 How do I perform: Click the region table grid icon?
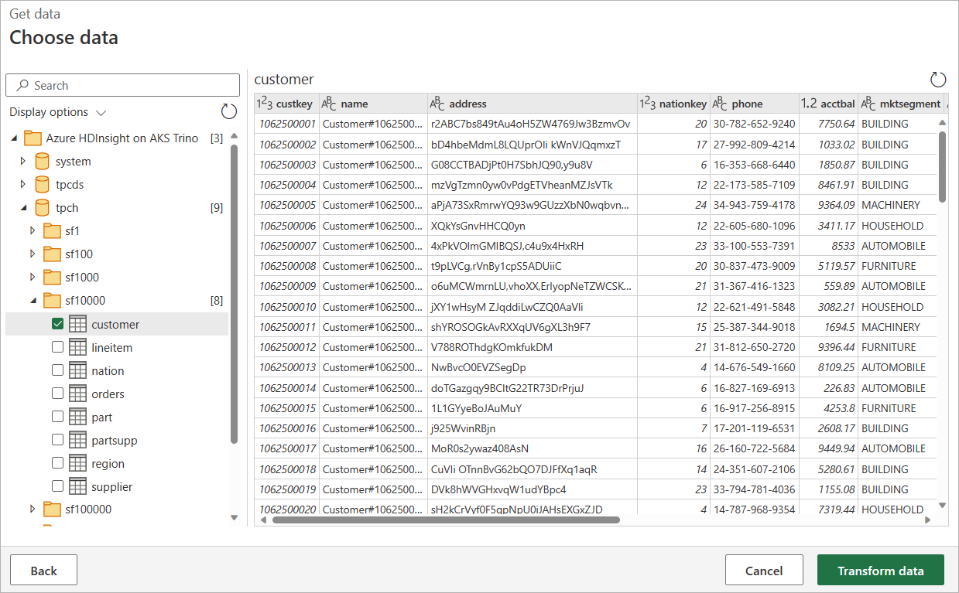[77, 463]
